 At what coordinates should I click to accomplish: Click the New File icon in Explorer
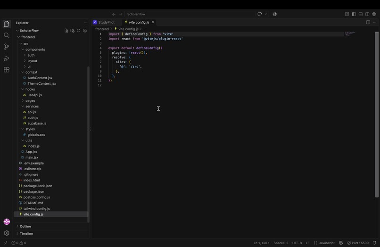(x=66, y=31)
